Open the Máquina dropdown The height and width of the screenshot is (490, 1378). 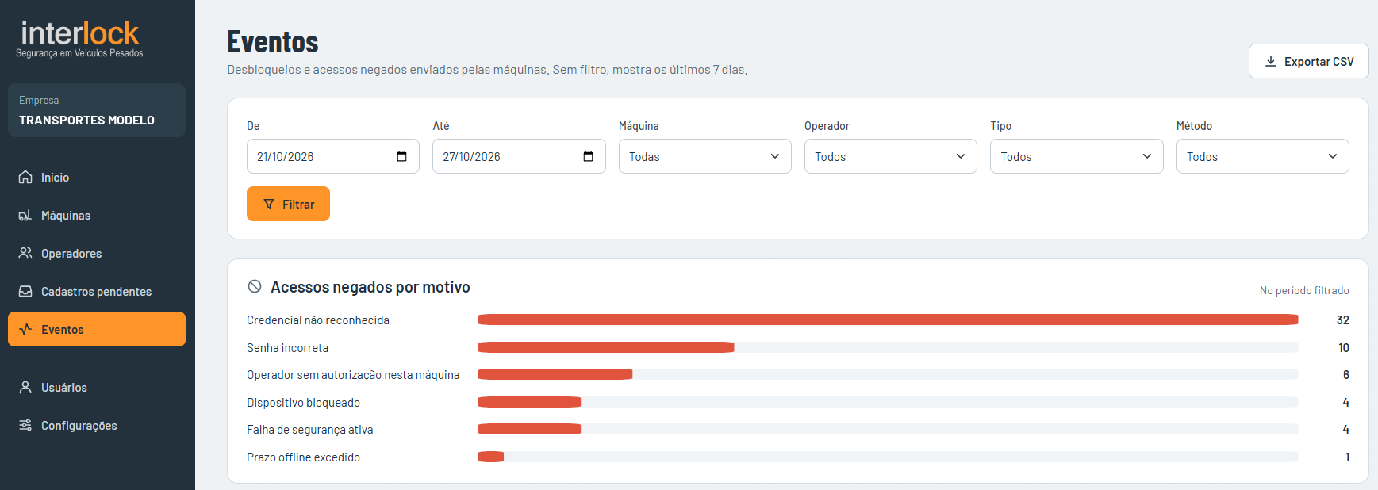click(705, 156)
